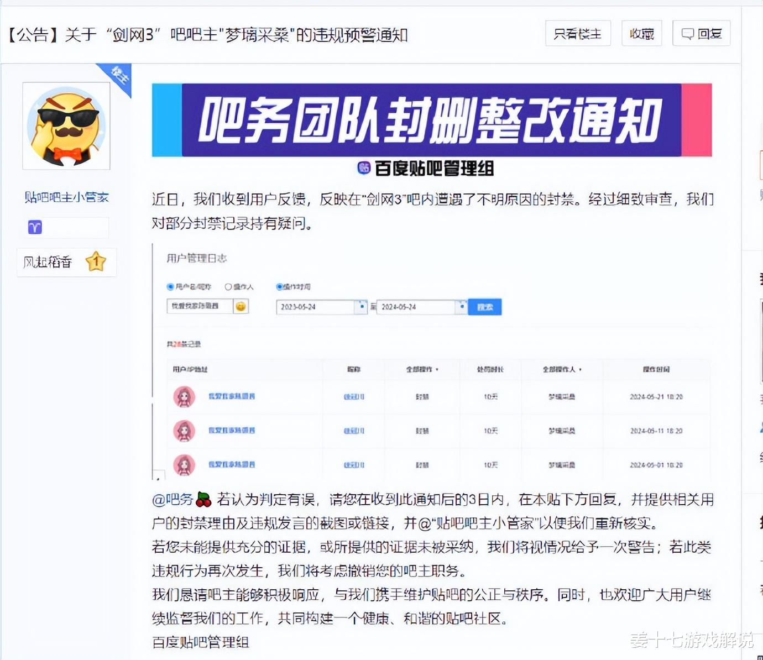The height and width of the screenshot is (660, 763).
Task: Click the 2024-05-01 18:20 timestamp cell
Action: (656, 465)
